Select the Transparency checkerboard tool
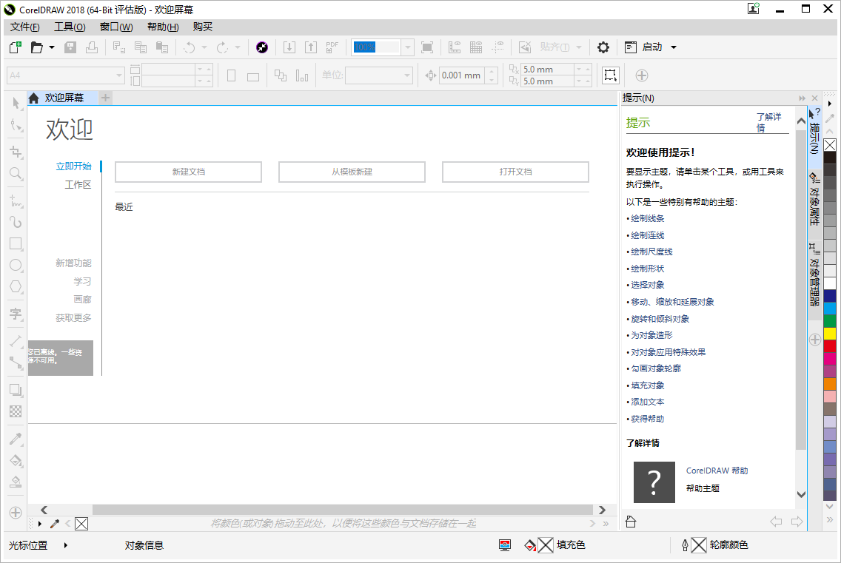 click(16, 412)
